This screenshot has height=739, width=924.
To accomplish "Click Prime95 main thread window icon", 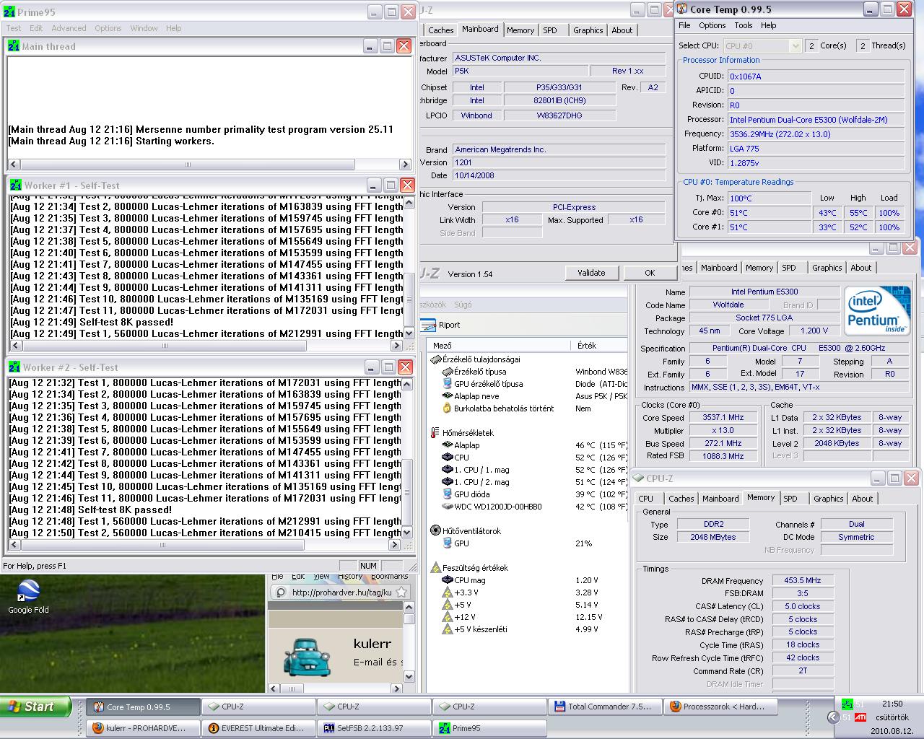I will (14, 46).
